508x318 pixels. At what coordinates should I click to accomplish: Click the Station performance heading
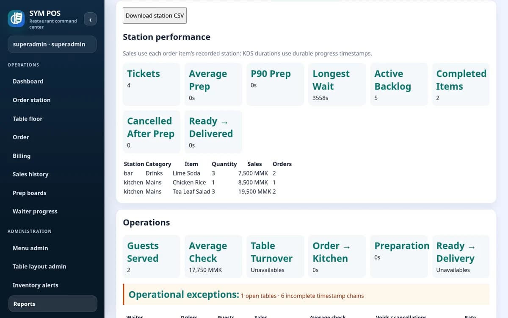pyautogui.click(x=166, y=37)
